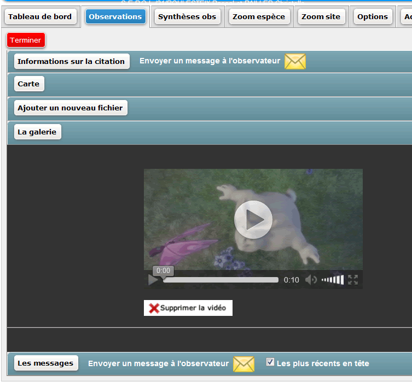Click Supprimer la vidéo button
The width and height of the screenshot is (412, 382).
pyautogui.click(x=188, y=308)
